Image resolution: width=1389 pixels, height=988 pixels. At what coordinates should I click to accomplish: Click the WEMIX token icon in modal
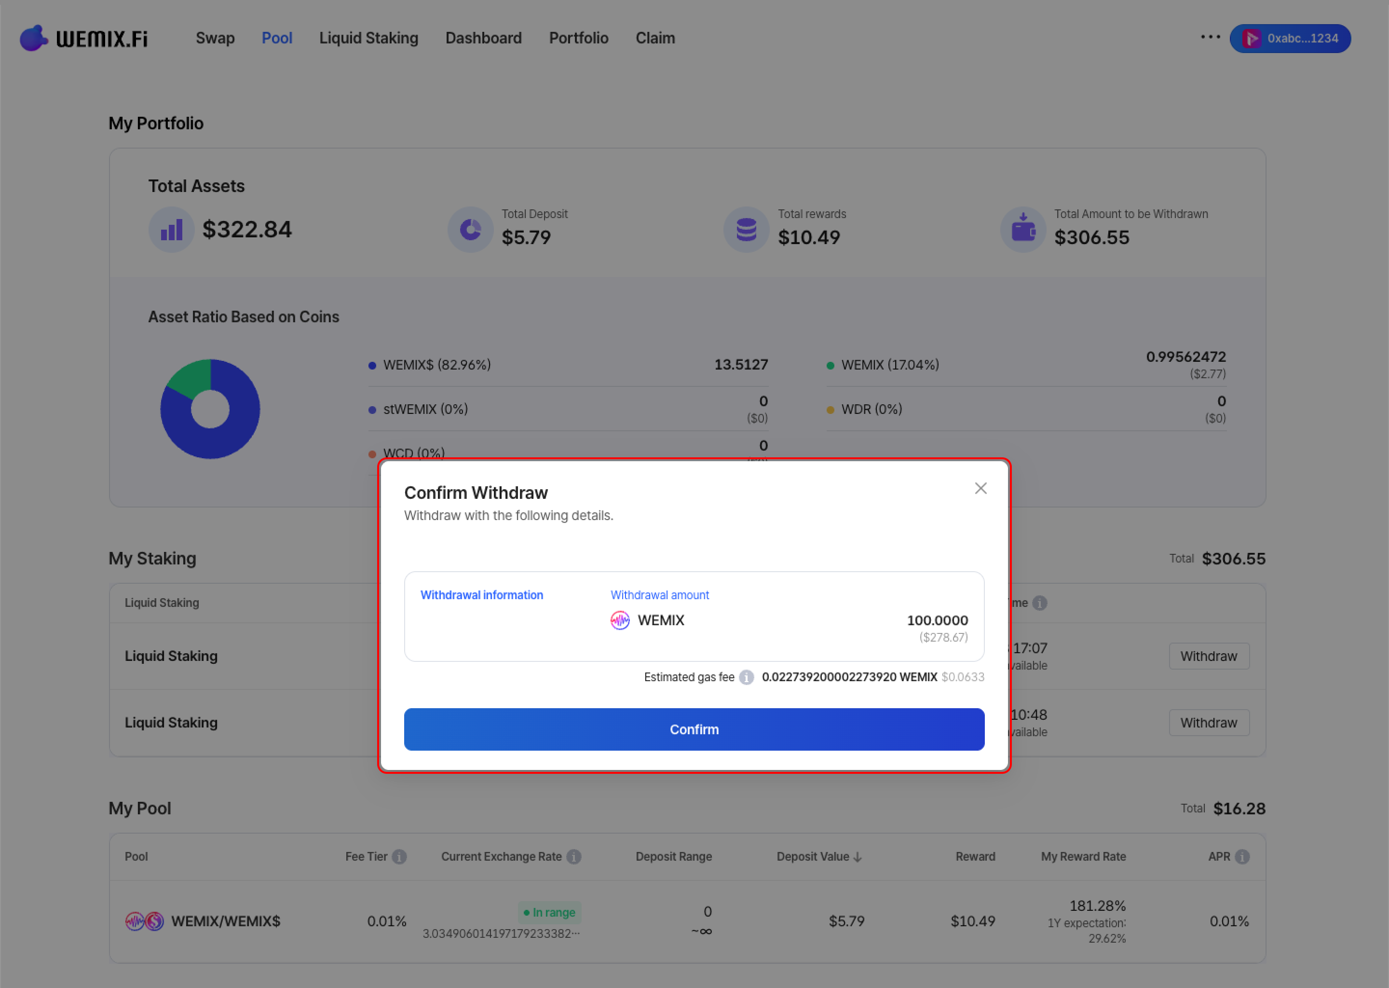pos(620,620)
